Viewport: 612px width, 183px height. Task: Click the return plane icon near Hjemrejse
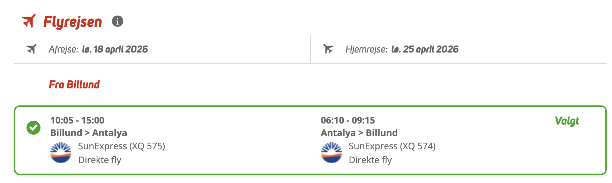pyautogui.click(x=328, y=49)
